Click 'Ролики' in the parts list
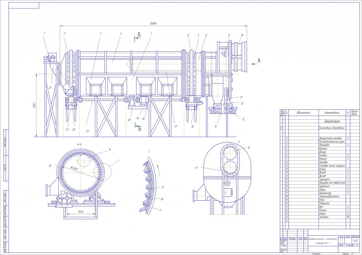This screenshot has height=255, width=362. tap(322, 210)
